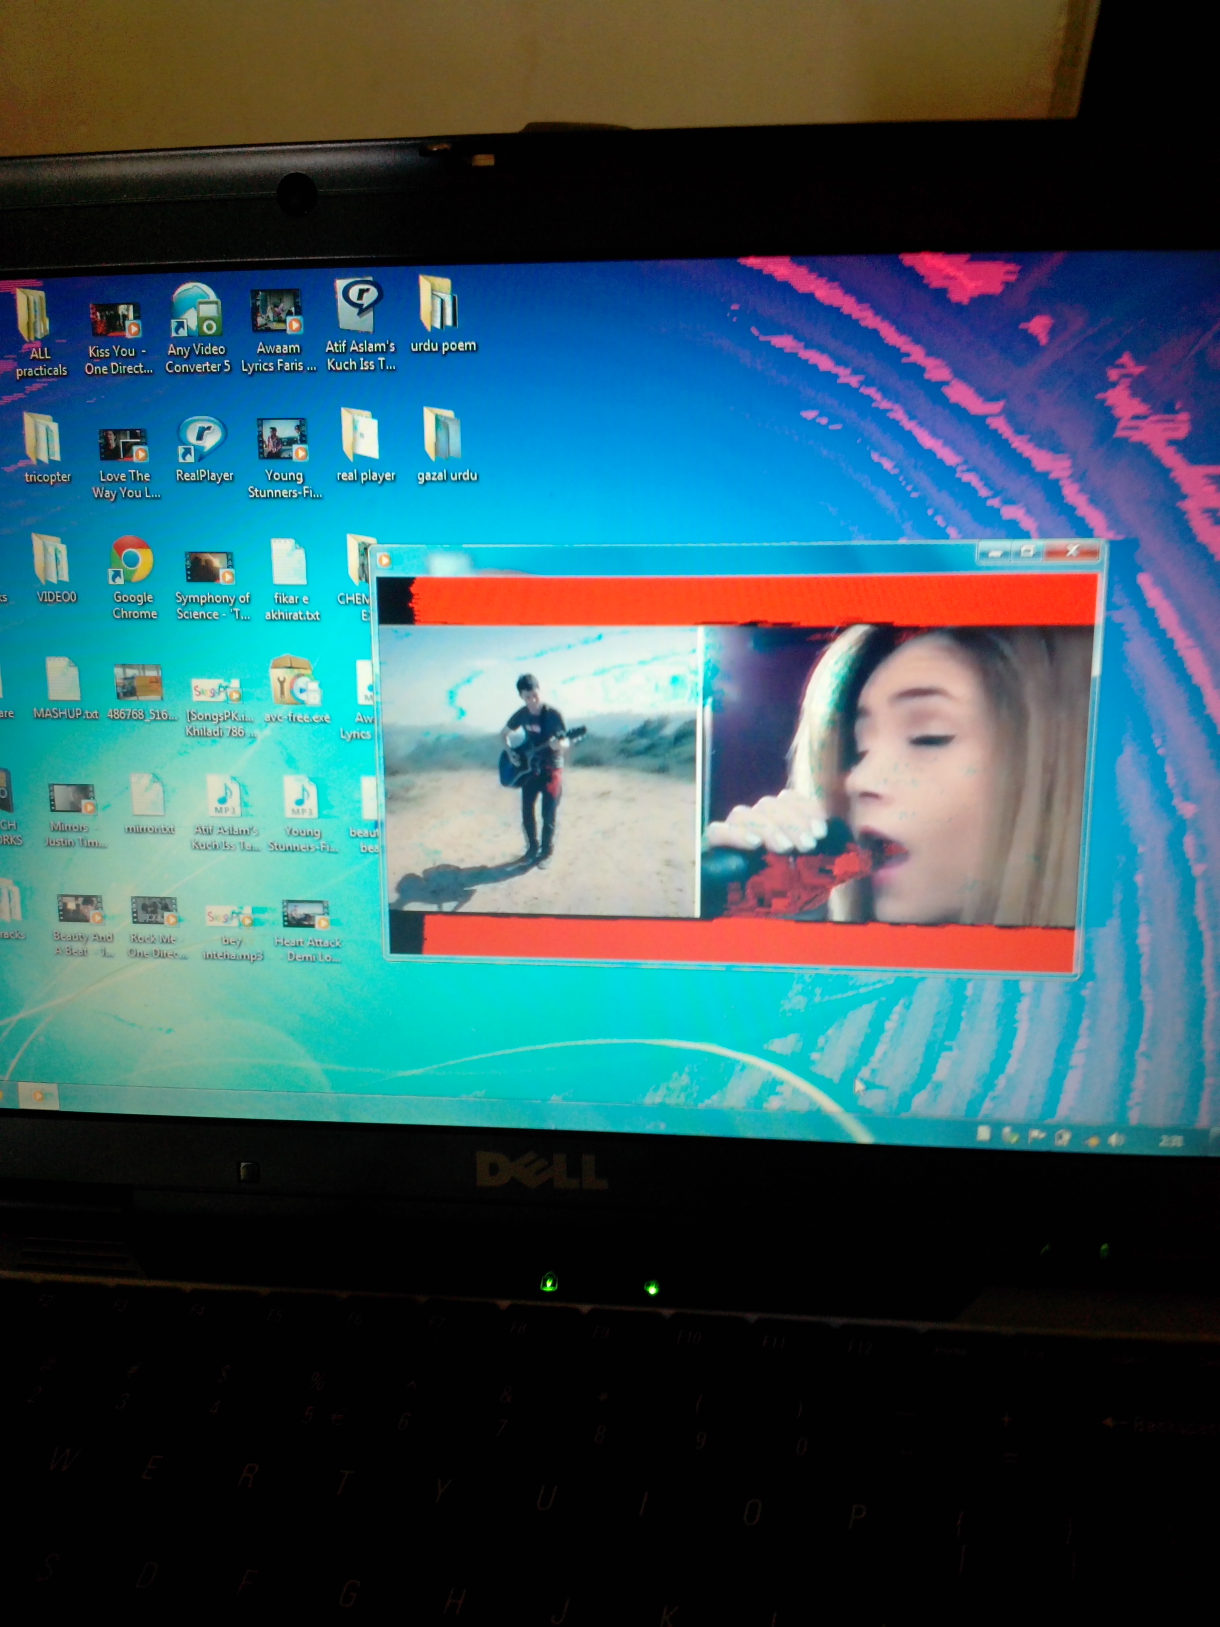Select the mirror.txt file
Viewport: 1220px width, 1627px height.
pyautogui.click(x=150, y=805)
